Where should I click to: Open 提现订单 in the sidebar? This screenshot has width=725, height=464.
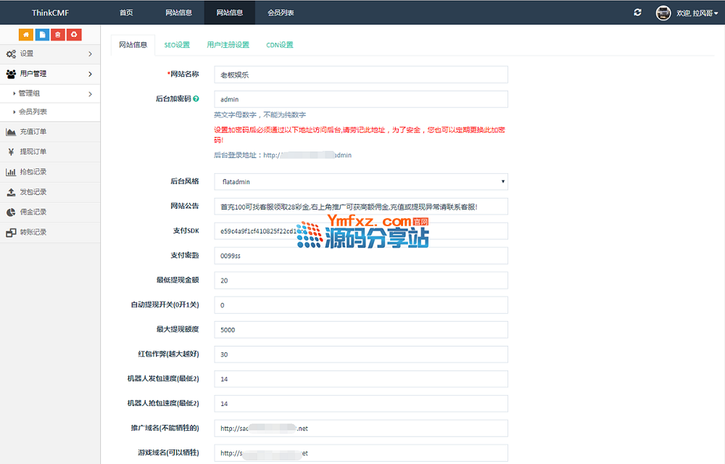click(x=33, y=152)
